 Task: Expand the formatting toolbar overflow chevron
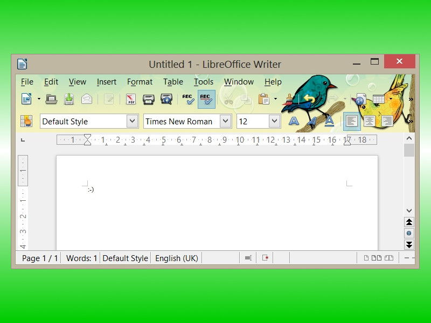coord(411,121)
